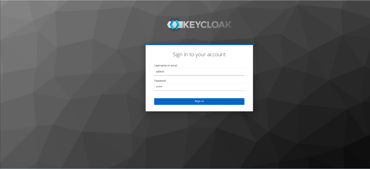Click the Keycloak hexagon logo icon
The height and width of the screenshot is (169, 370).
click(174, 25)
